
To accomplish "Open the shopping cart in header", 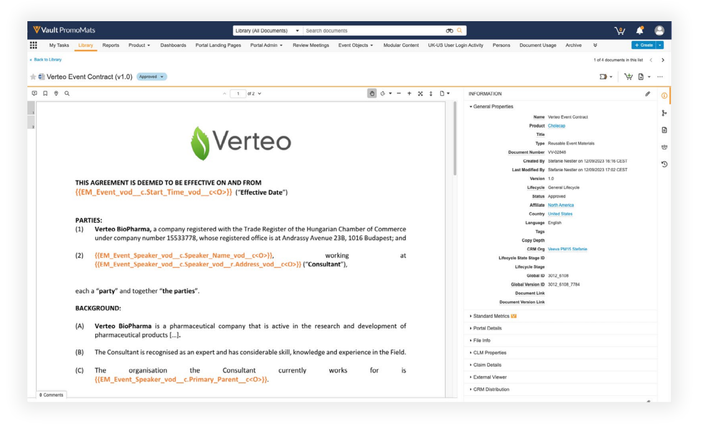I will click(619, 31).
